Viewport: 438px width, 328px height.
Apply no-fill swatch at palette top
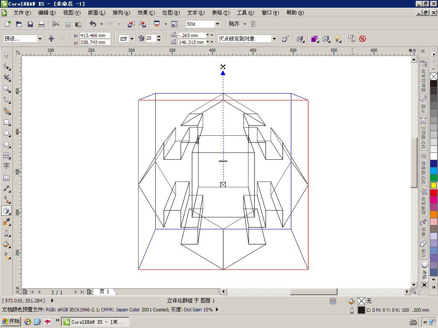[434, 76]
